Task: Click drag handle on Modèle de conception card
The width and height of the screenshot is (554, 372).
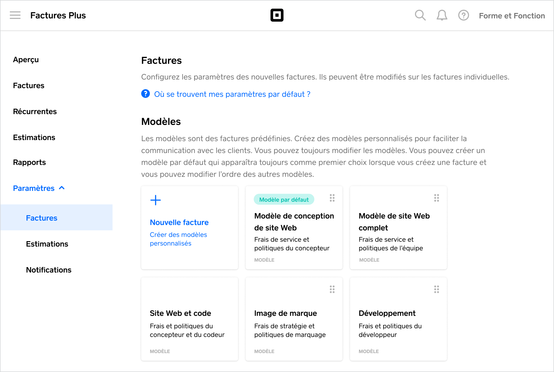Action: 332,198
